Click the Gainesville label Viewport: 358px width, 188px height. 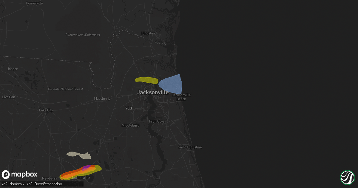click(x=80, y=178)
